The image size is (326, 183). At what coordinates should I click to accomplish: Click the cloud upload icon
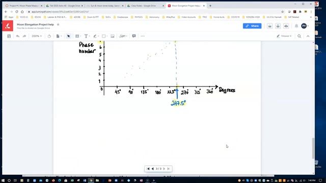click(286, 26)
